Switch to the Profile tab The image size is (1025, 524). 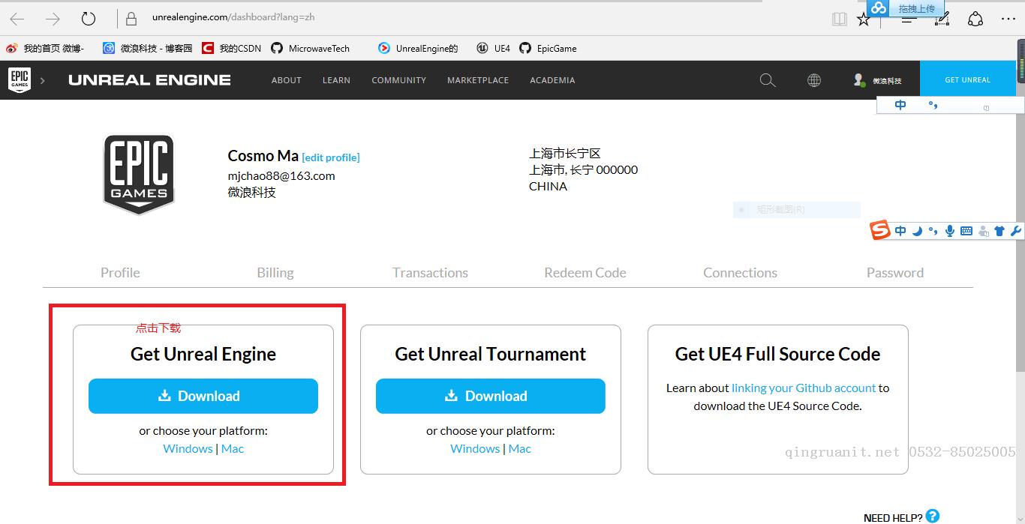click(120, 273)
